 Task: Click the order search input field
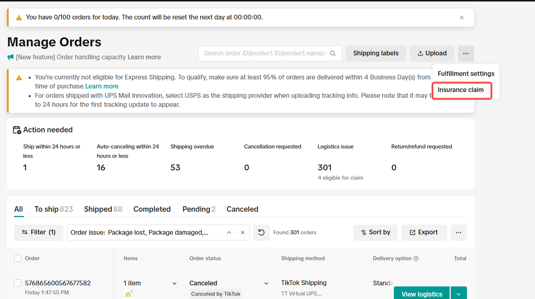pos(263,53)
